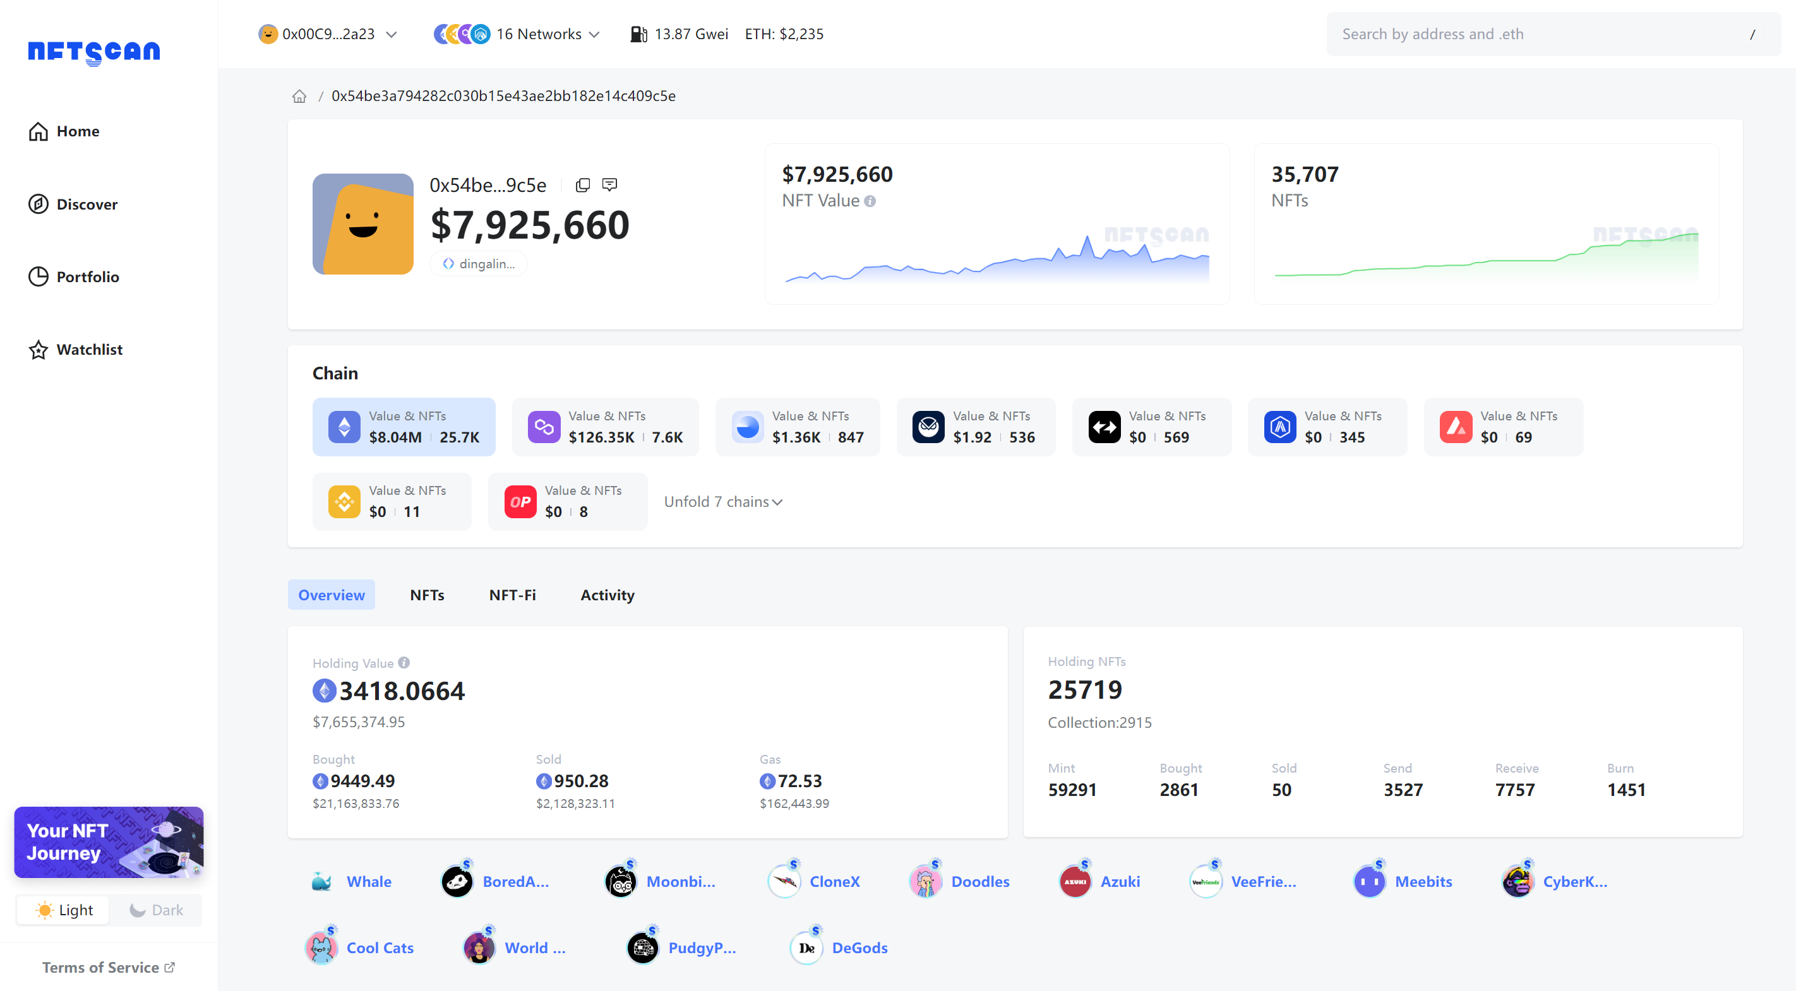Enable Light theme mode

(63, 910)
